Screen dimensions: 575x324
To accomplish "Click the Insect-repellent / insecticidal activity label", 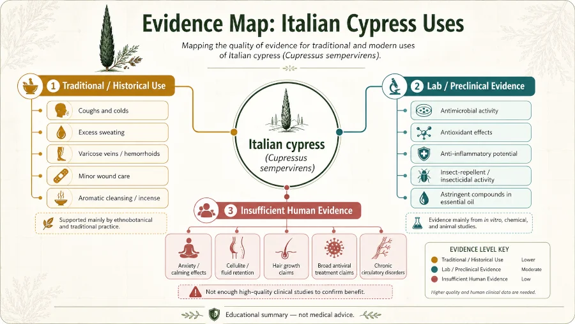I will [x=467, y=176].
